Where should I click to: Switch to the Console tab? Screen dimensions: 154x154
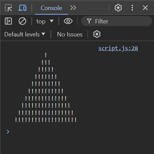pos(51,8)
